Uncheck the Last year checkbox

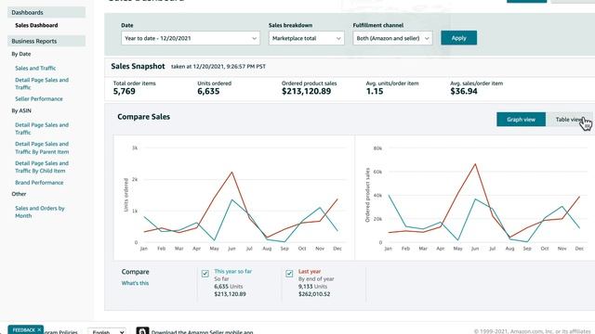(x=289, y=274)
